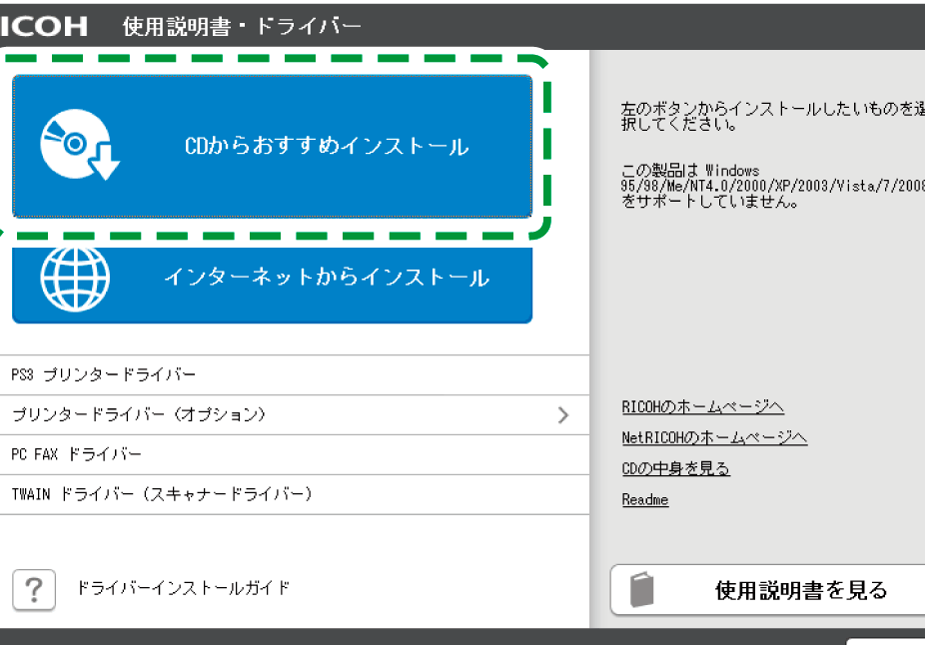Expand the chevron beside プリンタードライバー（オプション）

[563, 414]
